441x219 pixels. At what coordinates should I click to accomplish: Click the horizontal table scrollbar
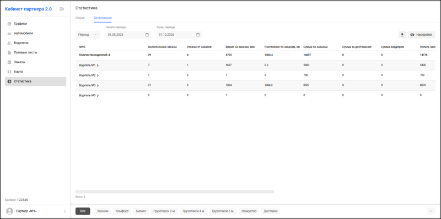pos(175,191)
